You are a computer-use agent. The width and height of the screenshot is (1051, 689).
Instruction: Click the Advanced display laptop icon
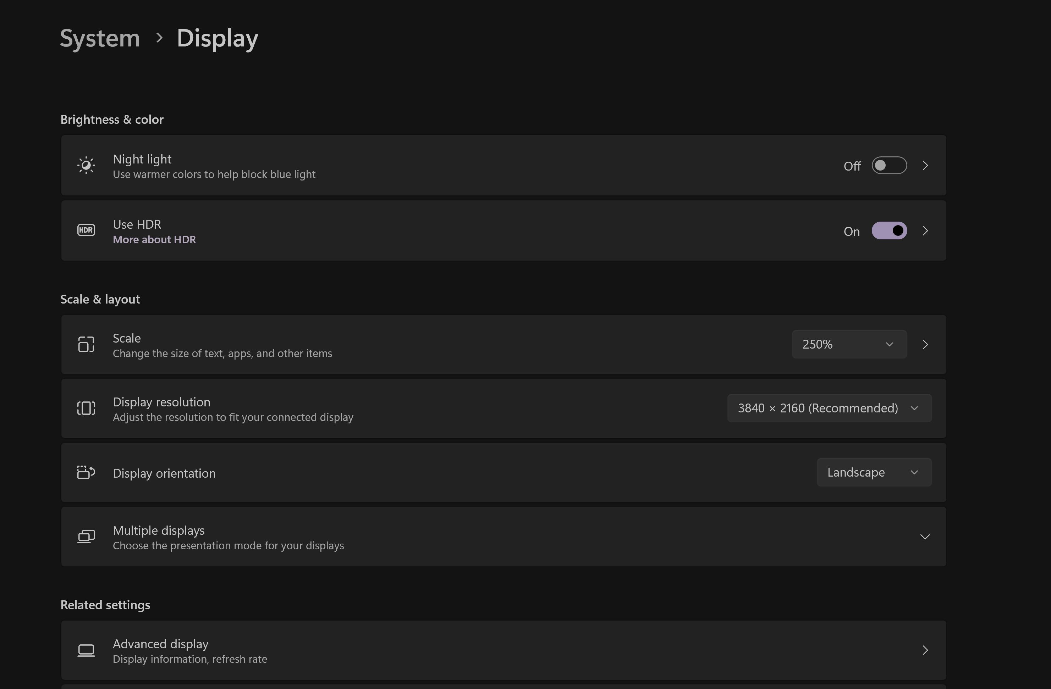click(x=86, y=650)
